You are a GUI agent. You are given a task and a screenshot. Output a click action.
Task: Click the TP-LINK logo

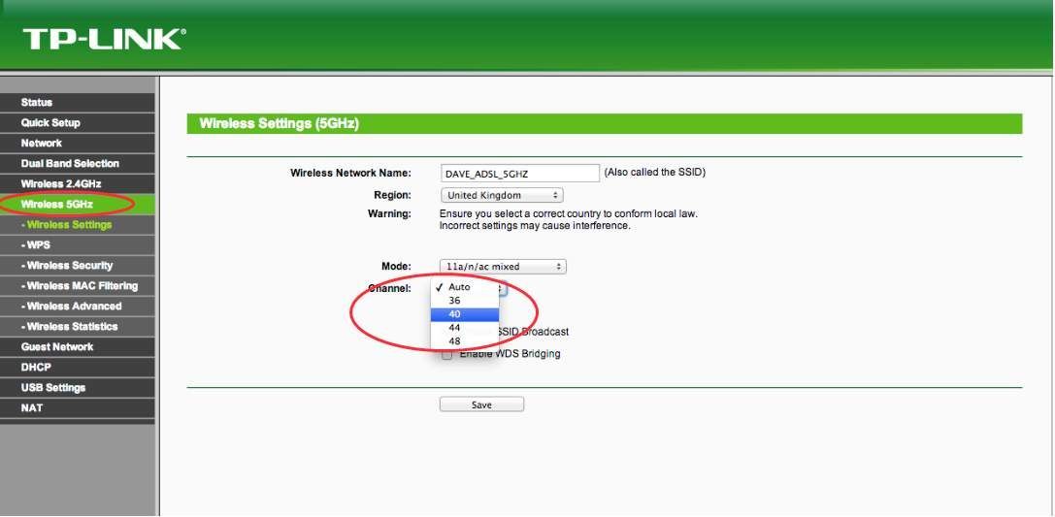104,39
